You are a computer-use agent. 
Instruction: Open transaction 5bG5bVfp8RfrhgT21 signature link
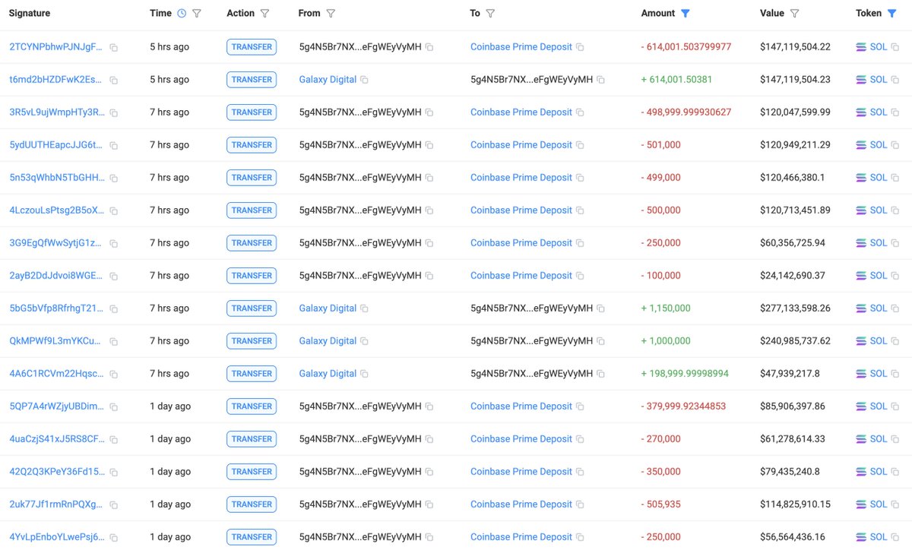pos(55,308)
